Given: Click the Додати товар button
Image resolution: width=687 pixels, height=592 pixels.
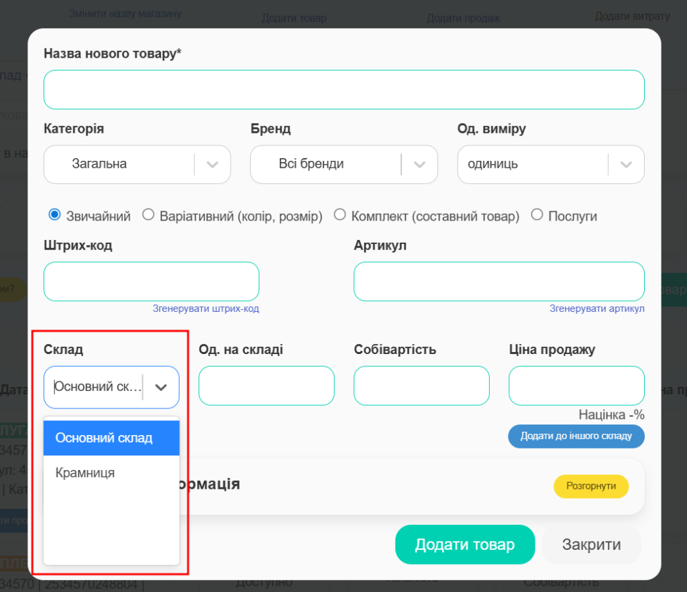Looking at the screenshot, I should click(464, 544).
